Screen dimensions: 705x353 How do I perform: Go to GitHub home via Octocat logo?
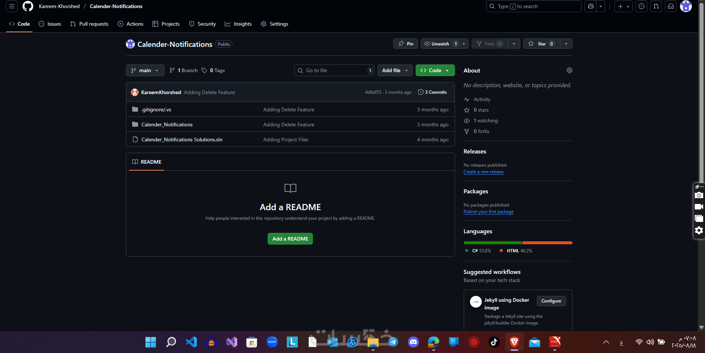pyautogui.click(x=28, y=6)
